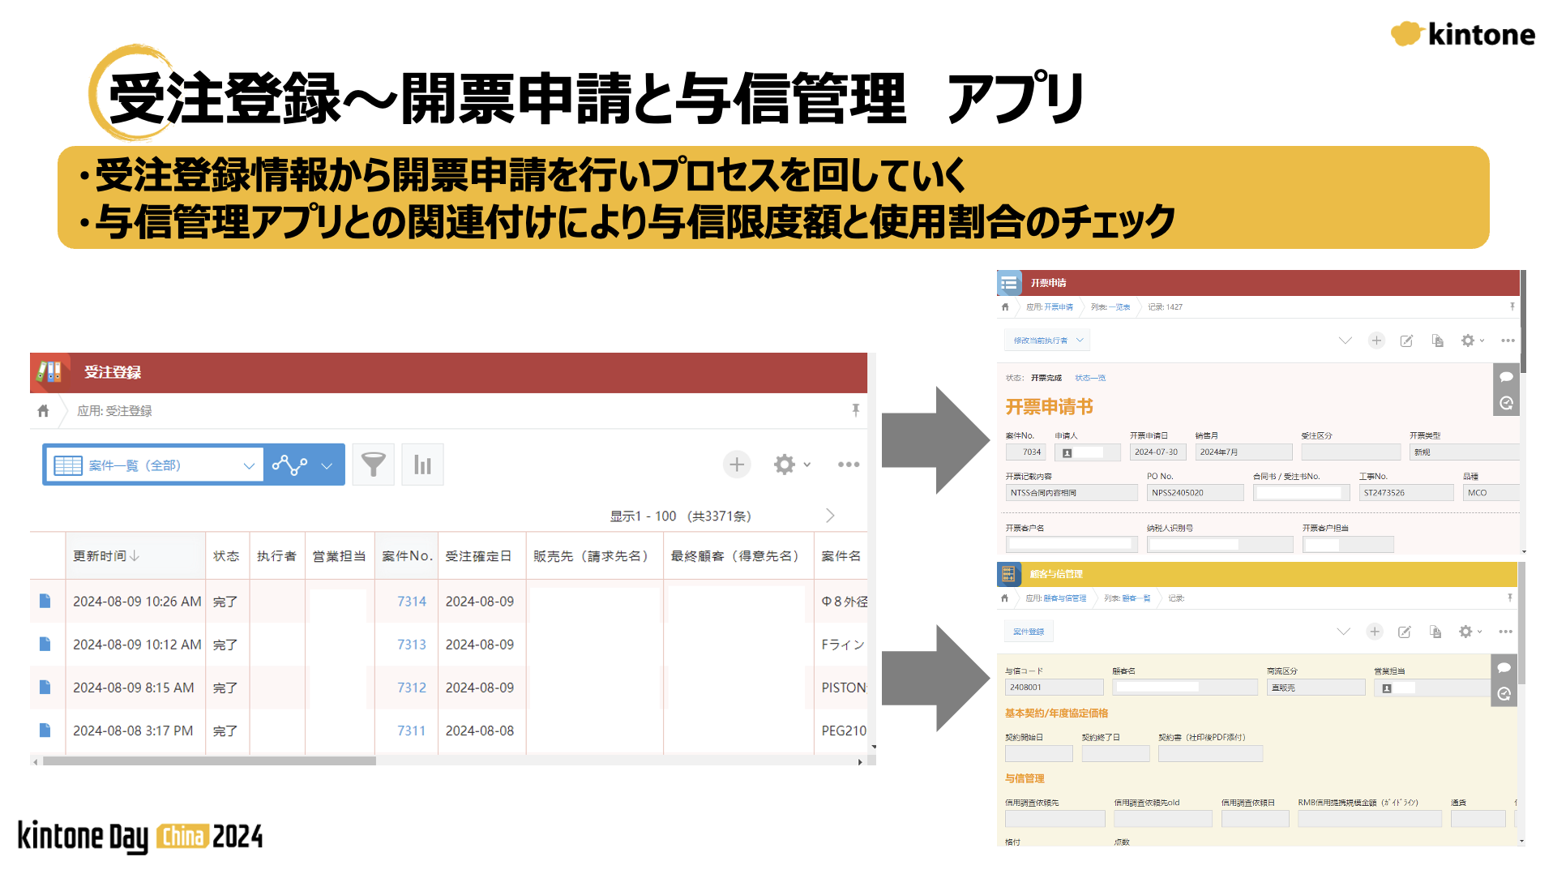Image resolution: width=1553 pixels, height=874 pixels.
Task: Click the 受注登録 app binder icon
Action: point(49,372)
